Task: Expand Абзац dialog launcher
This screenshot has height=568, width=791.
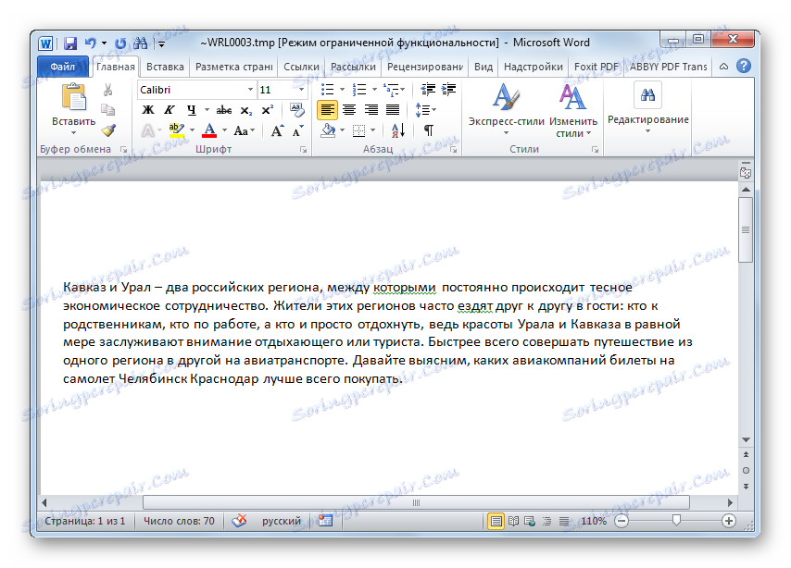Action: [454, 150]
